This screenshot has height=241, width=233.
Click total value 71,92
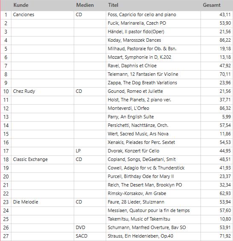pyautogui.click(x=217, y=236)
